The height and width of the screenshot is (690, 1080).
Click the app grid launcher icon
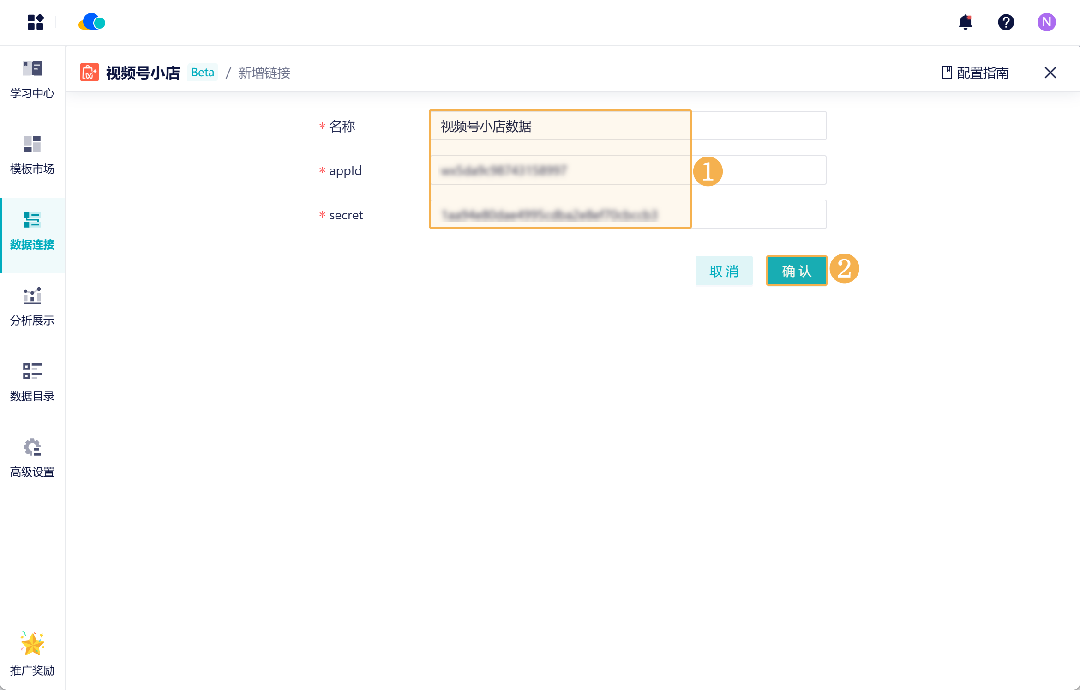click(36, 22)
